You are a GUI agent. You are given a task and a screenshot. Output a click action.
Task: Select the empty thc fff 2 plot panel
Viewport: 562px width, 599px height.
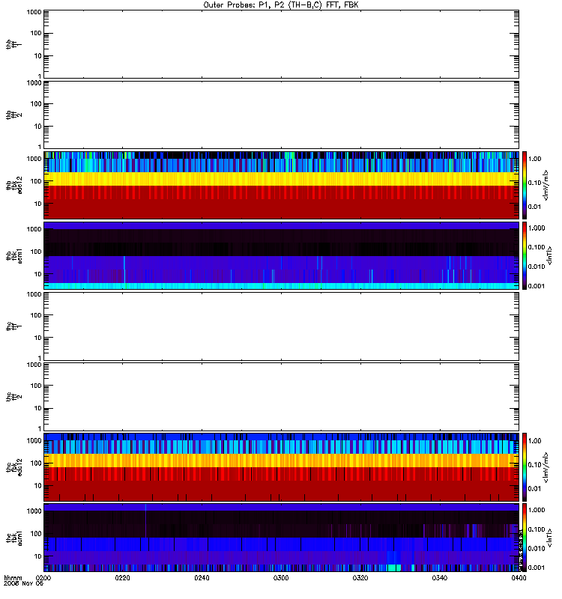click(281, 397)
